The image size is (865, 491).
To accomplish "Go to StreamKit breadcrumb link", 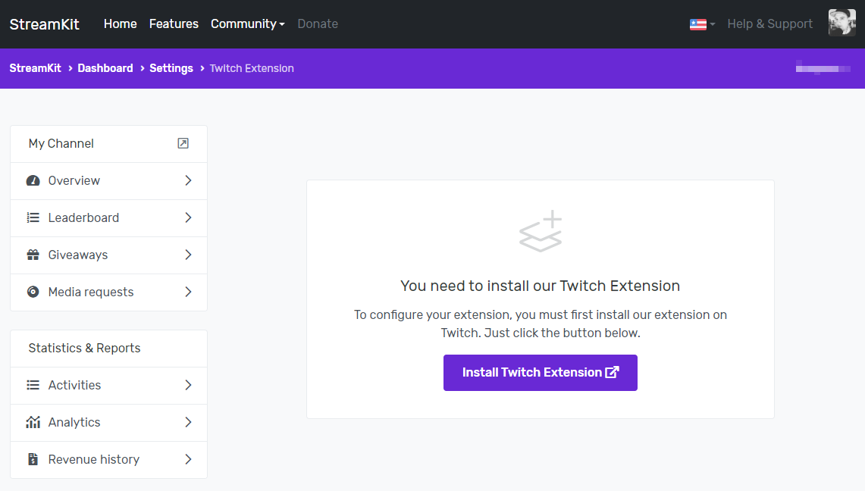I will (x=36, y=68).
